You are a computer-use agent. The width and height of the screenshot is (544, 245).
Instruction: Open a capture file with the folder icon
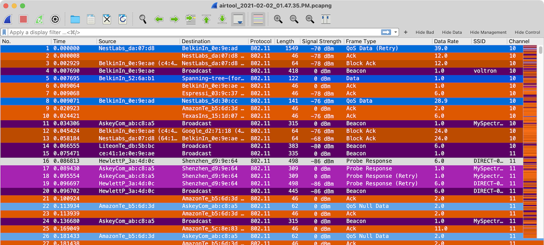75,19
